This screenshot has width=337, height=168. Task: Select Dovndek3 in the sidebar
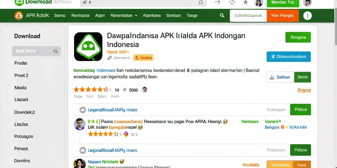(x=24, y=112)
